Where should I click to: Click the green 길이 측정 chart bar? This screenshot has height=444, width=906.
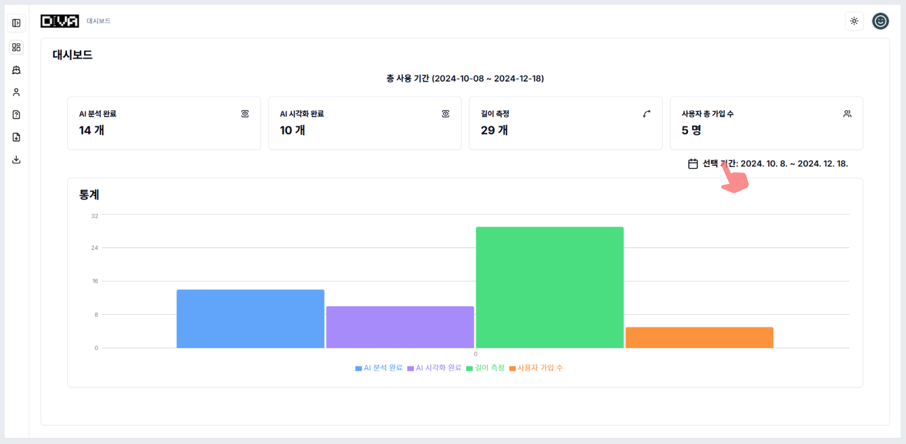pyautogui.click(x=549, y=287)
